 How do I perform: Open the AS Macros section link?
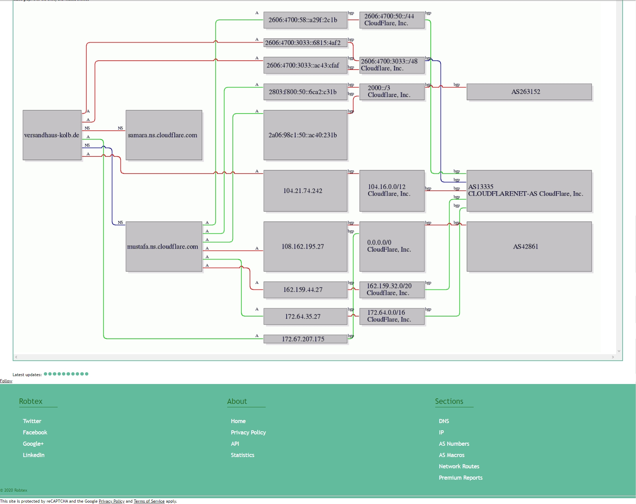pos(452,455)
